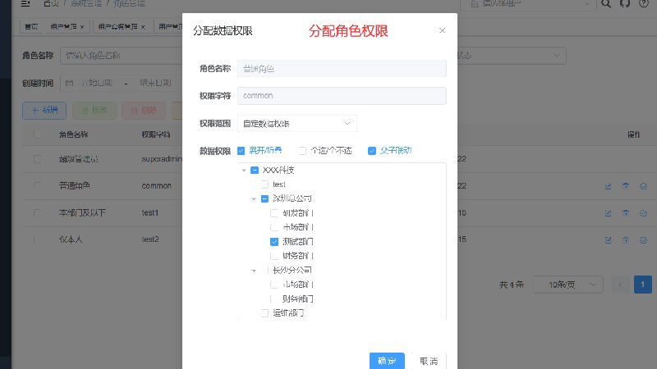The height and width of the screenshot is (369, 657).
Task: Collapse the 深圳总公司 tree node arrow
Action: tap(254, 198)
